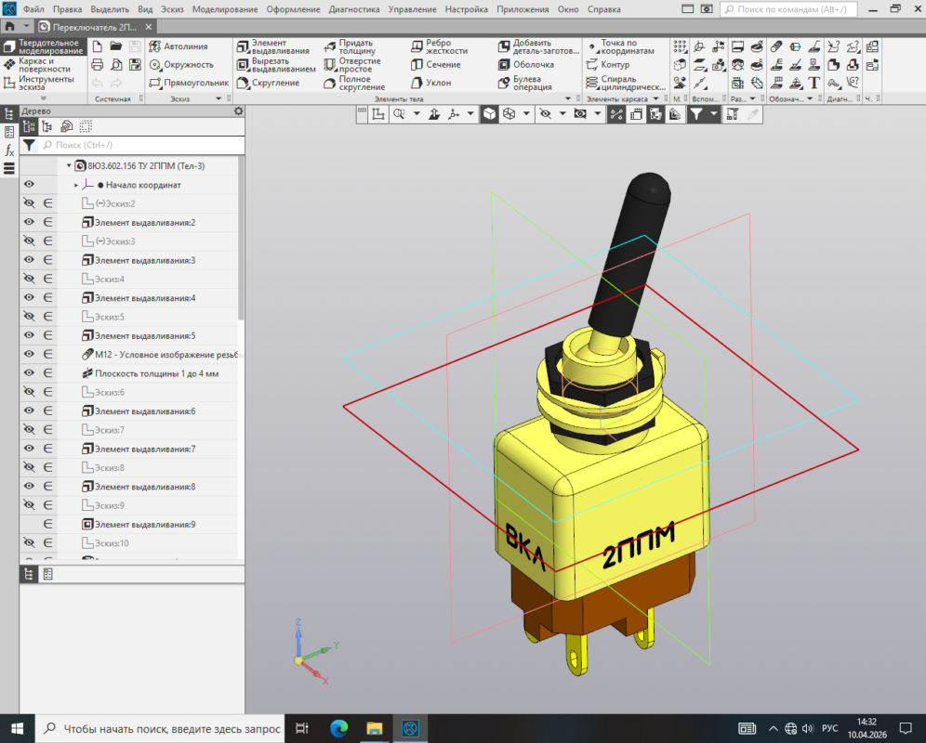Select the Boolean operation (Булева операция) tool
Screen dimensions: 926x743
525,83
